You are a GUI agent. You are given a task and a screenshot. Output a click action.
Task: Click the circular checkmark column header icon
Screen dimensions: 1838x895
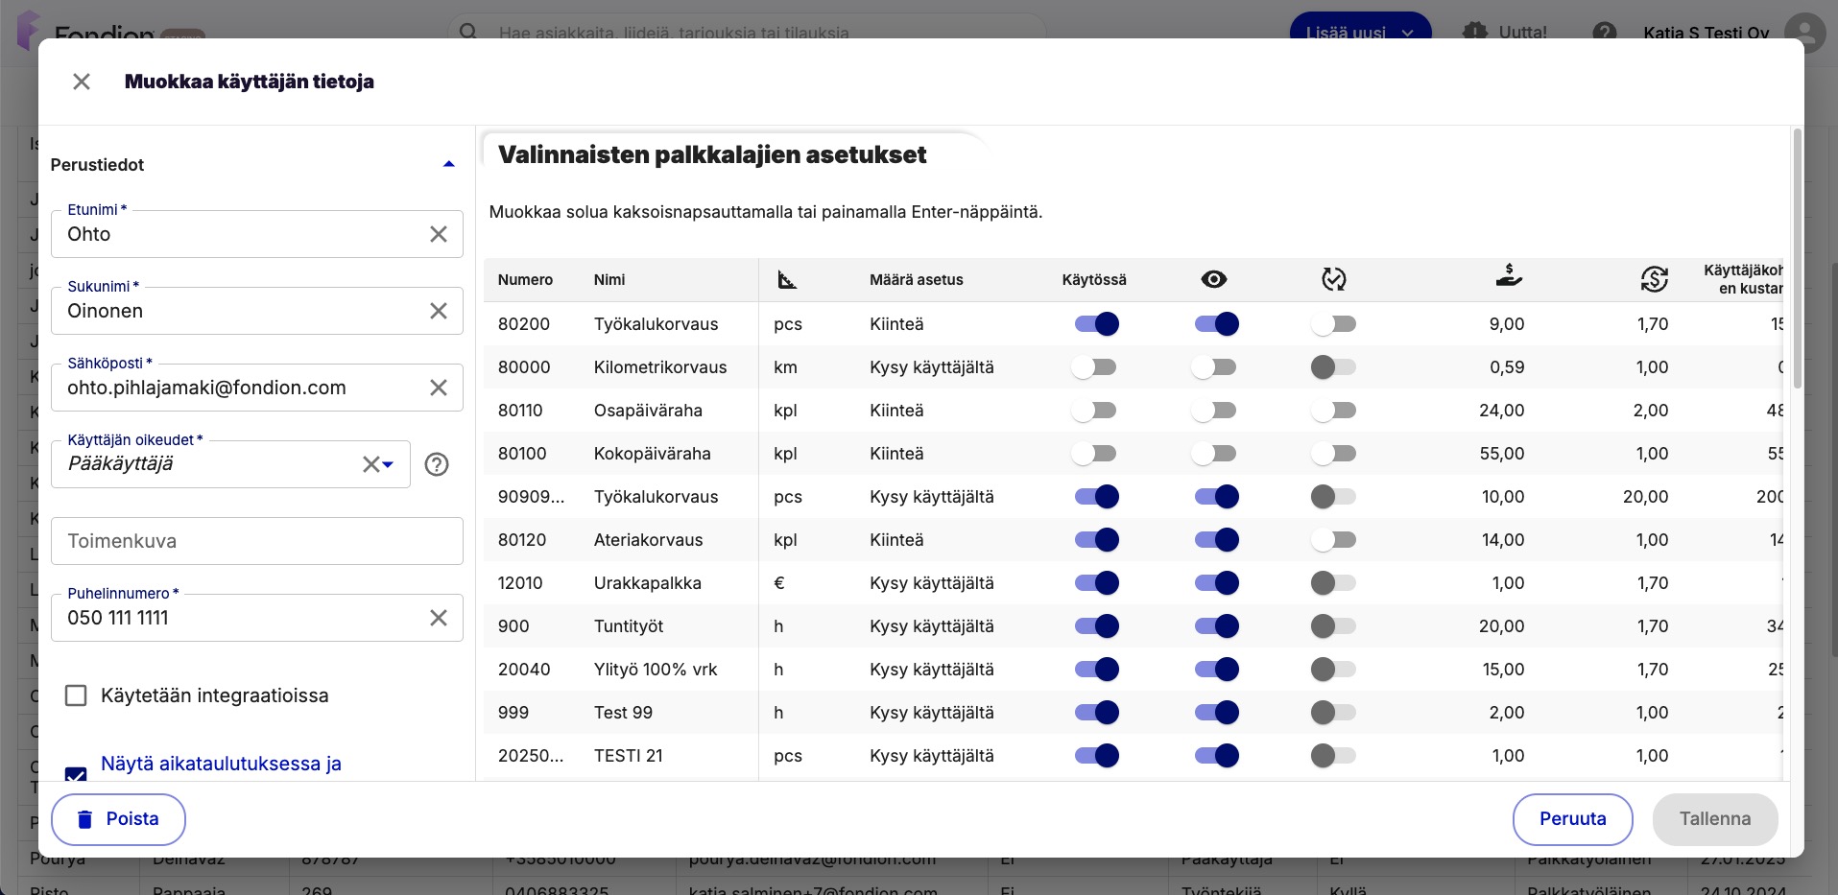[1334, 279]
